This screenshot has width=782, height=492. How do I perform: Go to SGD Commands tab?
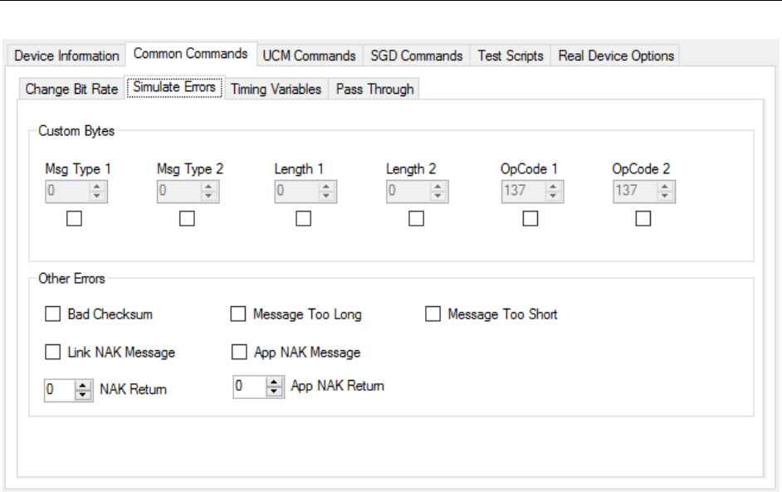[x=416, y=56]
